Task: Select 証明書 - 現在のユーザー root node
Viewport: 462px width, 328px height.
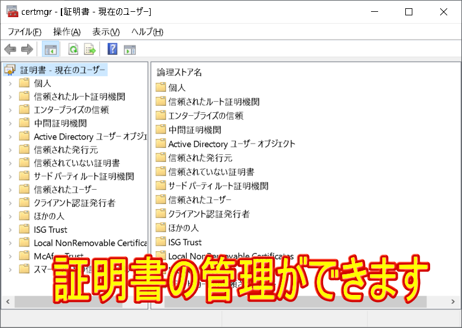Action: click(x=63, y=70)
